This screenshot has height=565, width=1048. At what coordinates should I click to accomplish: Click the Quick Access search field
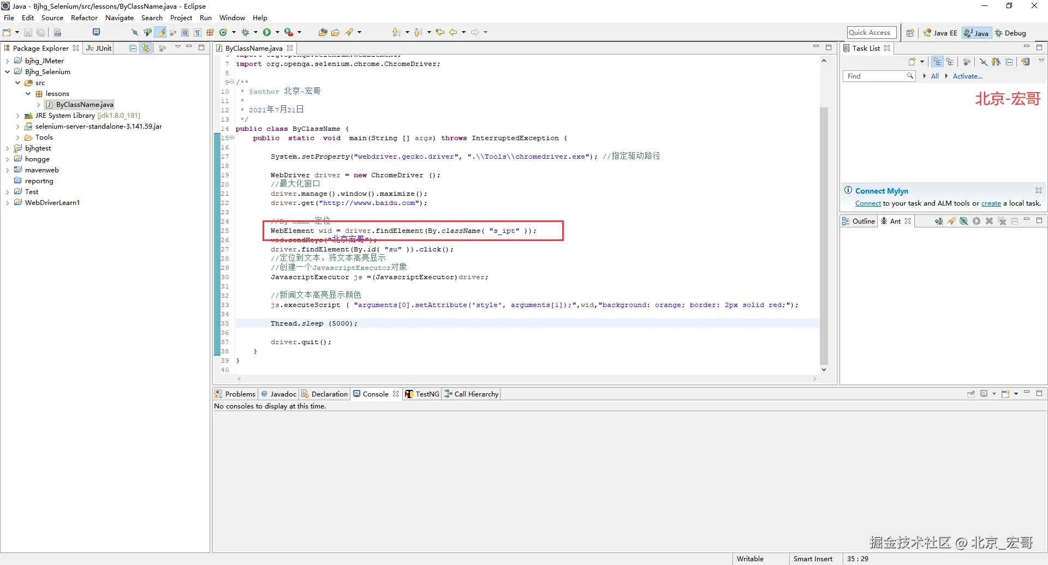pyautogui.click(x=871, y=33)
